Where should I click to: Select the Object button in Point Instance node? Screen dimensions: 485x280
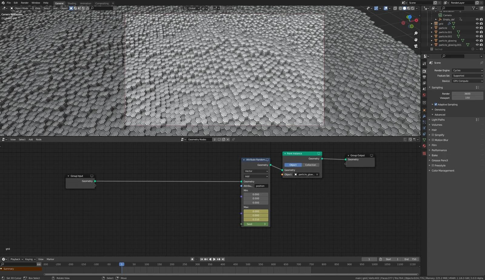pos(293,165)
